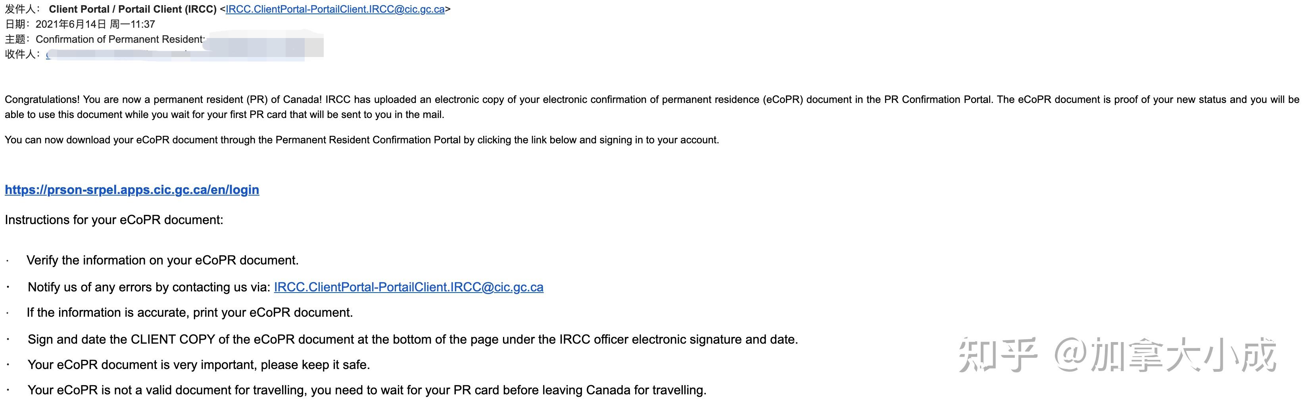The image size is (1310, 407).
Task: Click the 'You can now download your eCoPR' sentence
Action: (x=361, y=140)
